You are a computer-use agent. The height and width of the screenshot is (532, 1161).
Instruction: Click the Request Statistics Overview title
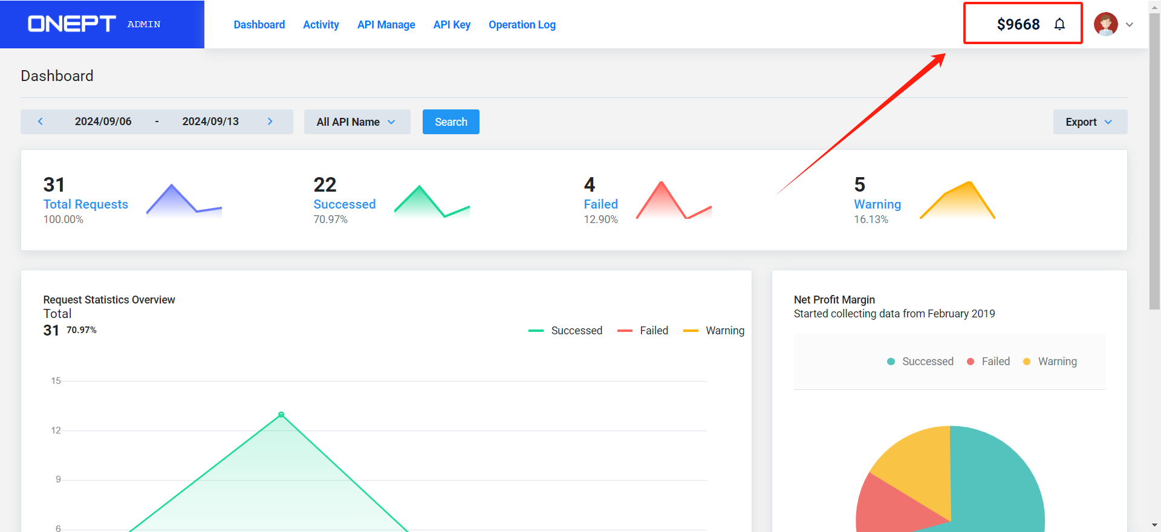109,300
